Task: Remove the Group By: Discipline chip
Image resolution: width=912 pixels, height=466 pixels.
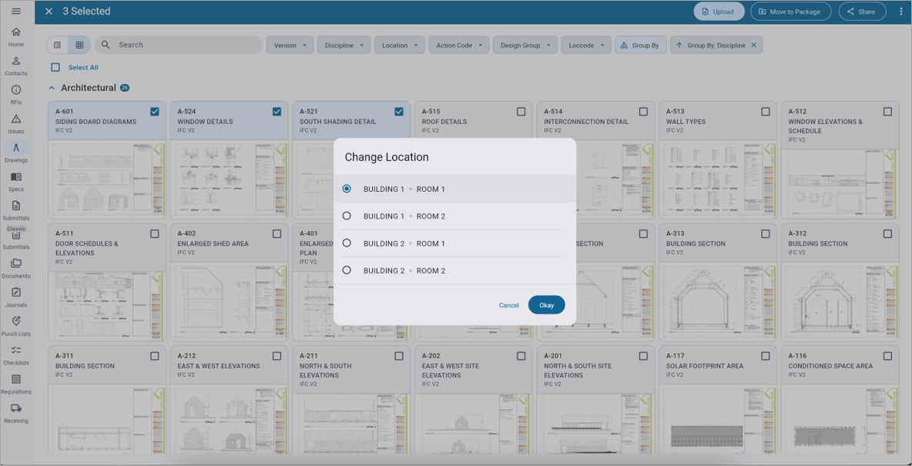Action: point(754,45)
